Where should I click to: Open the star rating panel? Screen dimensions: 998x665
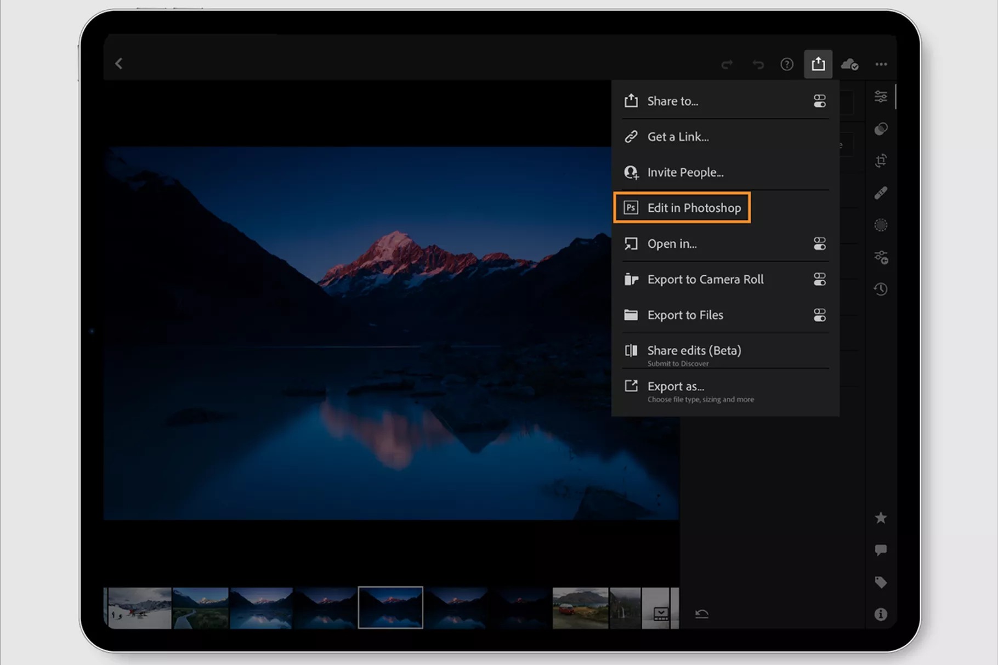pyautogui.click(x=881, y=518)
